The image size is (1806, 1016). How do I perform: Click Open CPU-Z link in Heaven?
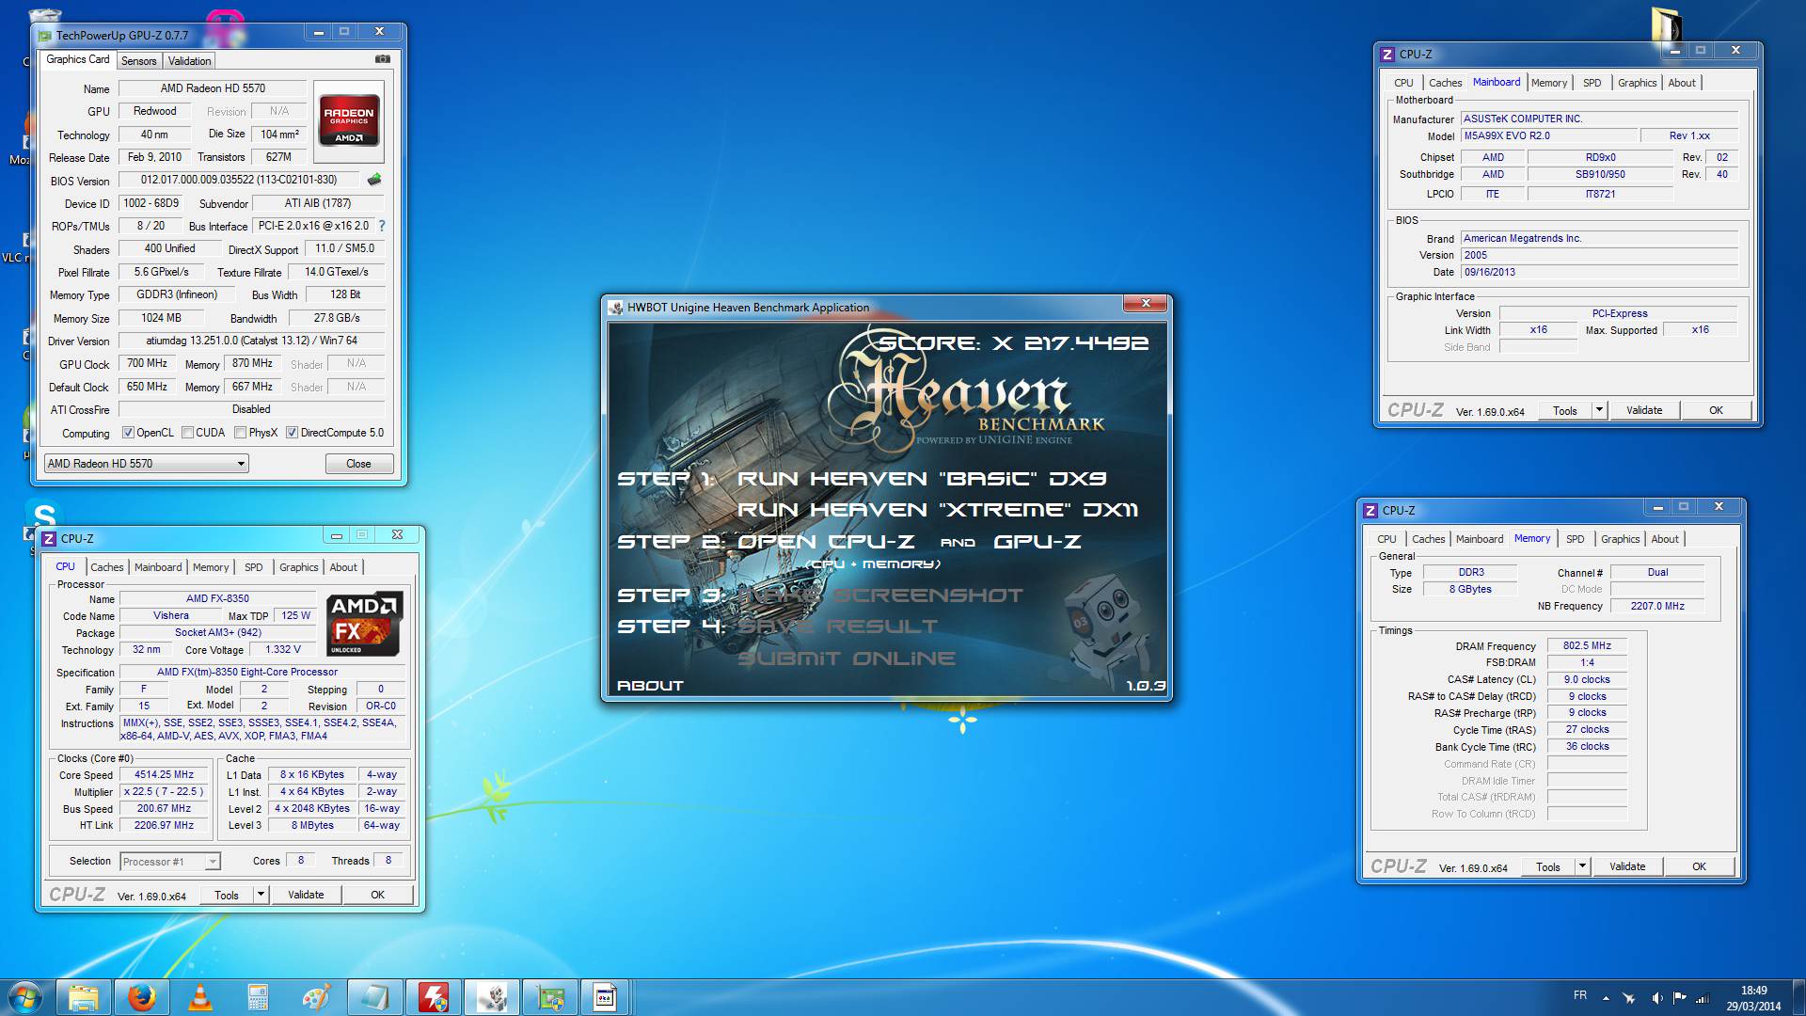[x=826, y=542]
